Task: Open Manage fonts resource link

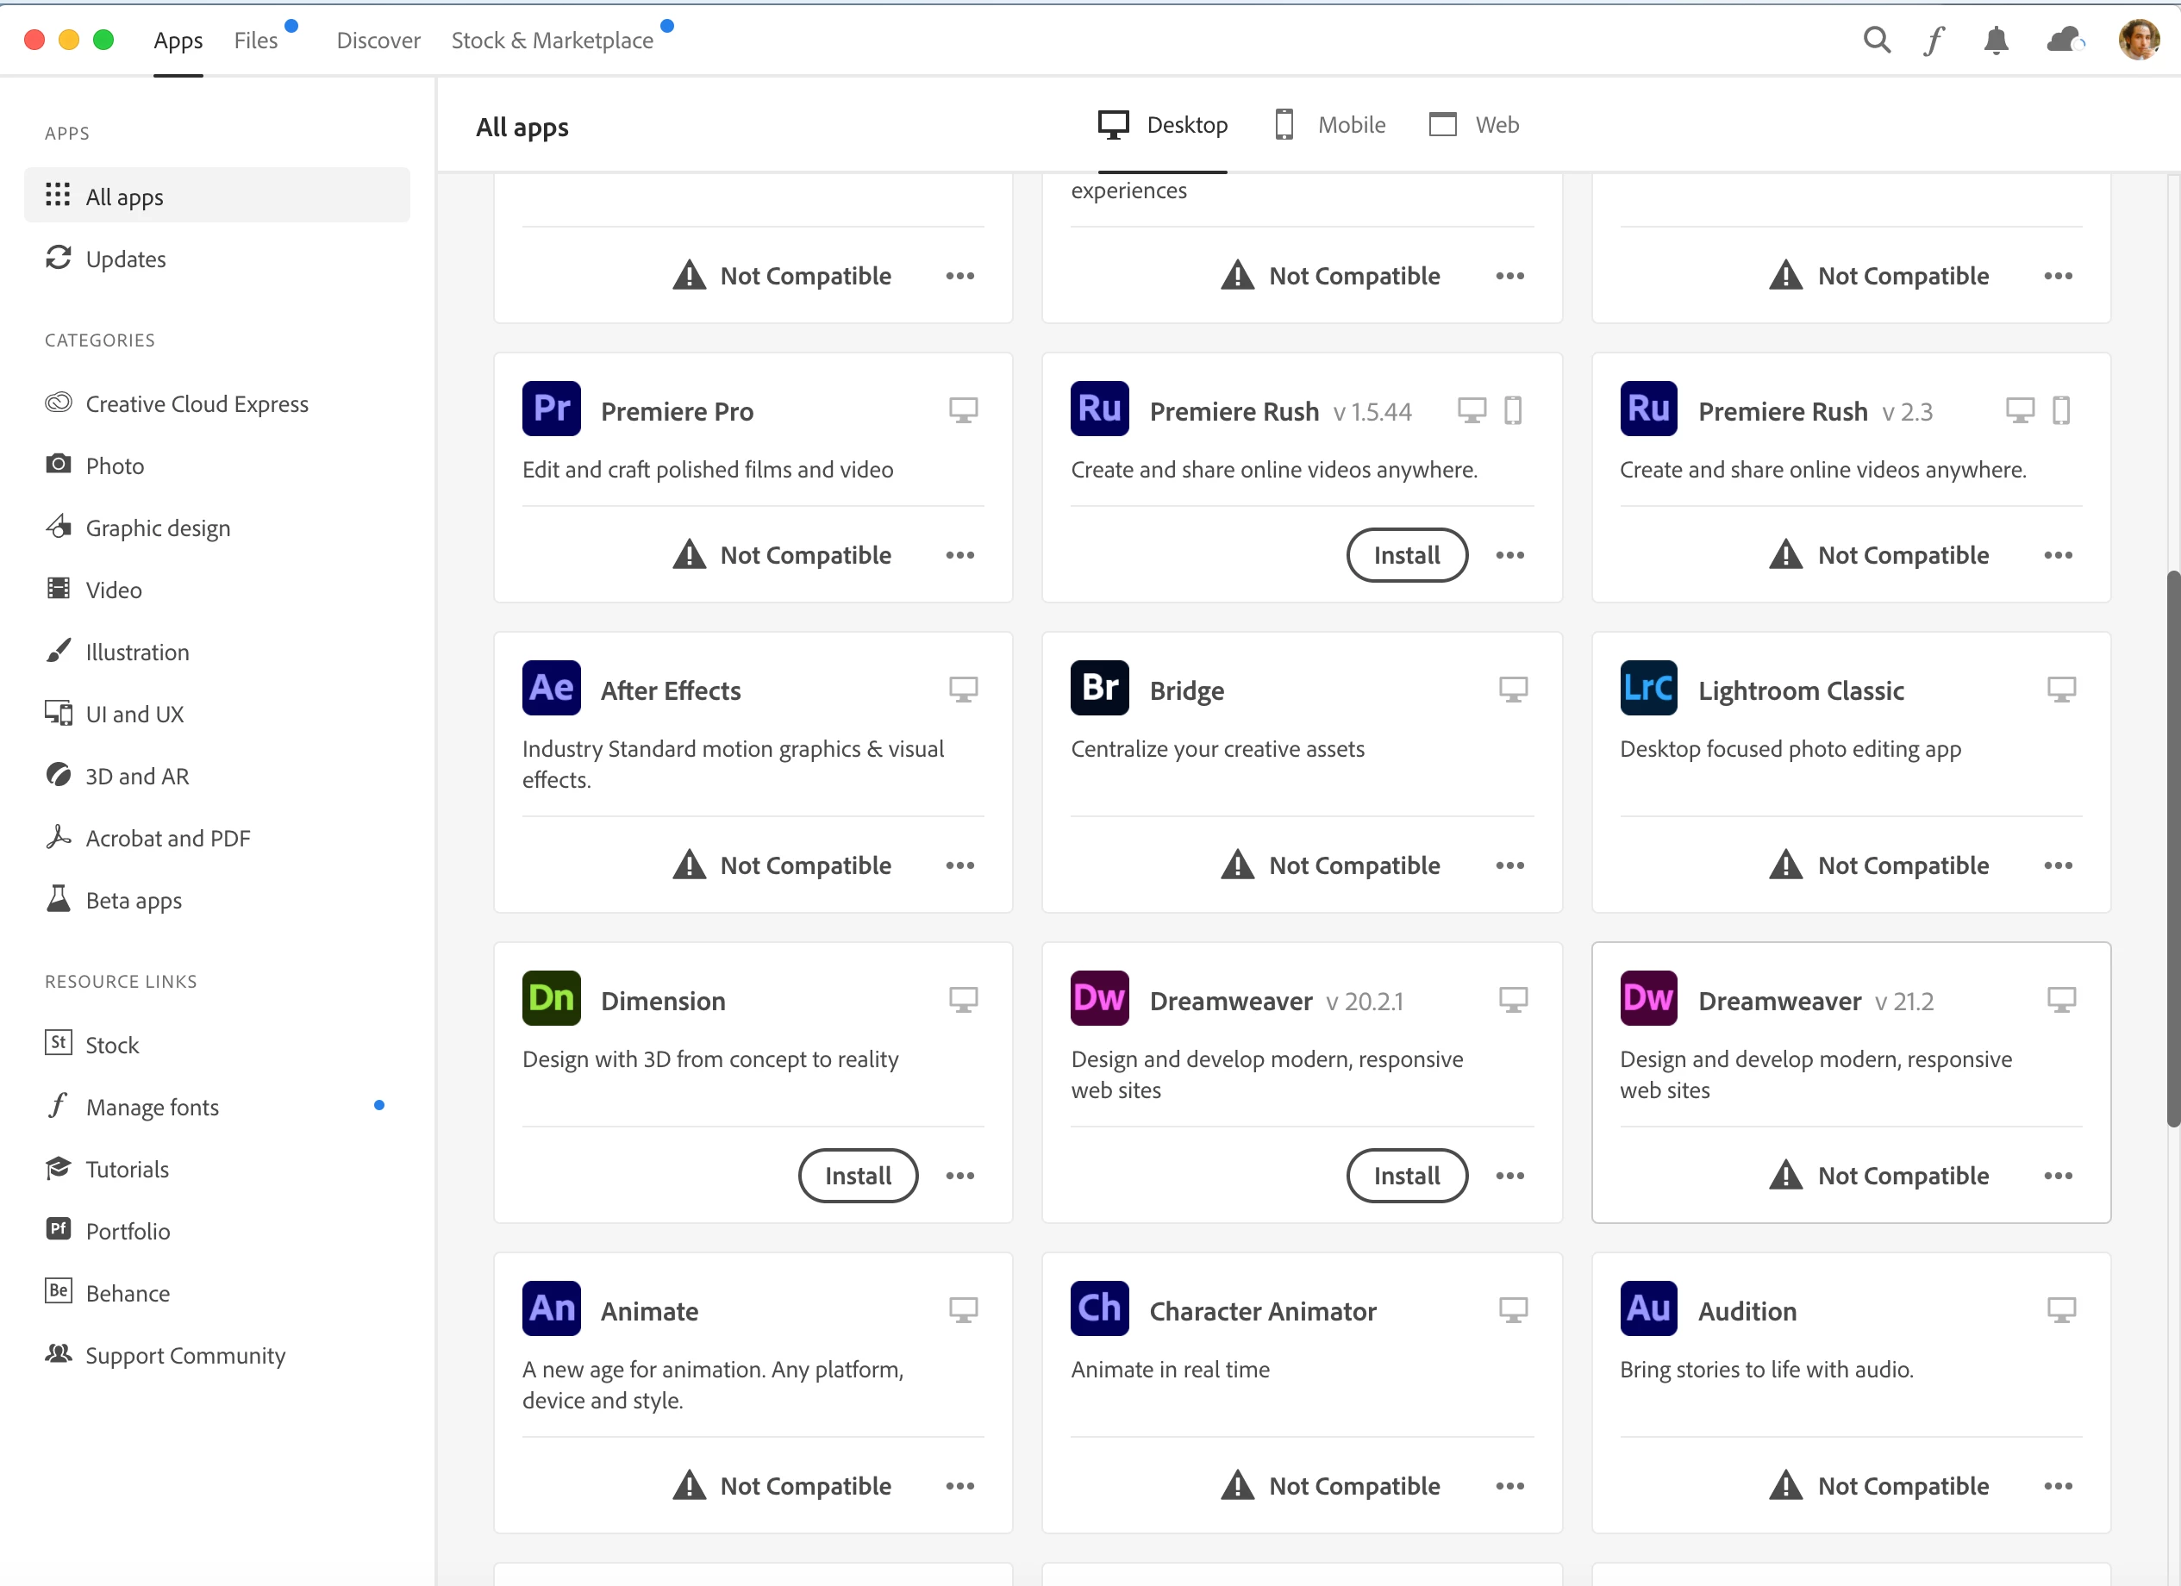Action: [152, 1107]
